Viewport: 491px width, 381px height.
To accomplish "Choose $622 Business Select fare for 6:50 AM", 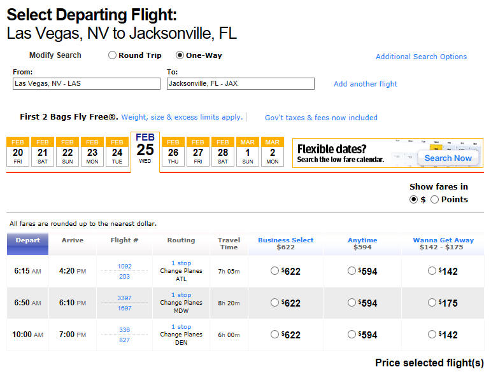I will [x=274, y=303].
